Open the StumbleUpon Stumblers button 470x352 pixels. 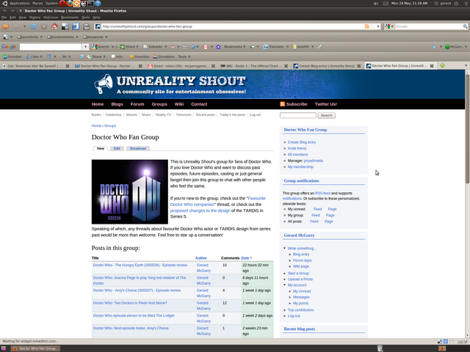click(163, 56)
